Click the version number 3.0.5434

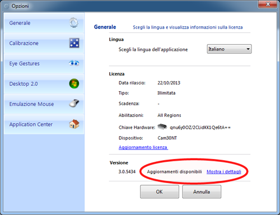(x=127, y=172)
